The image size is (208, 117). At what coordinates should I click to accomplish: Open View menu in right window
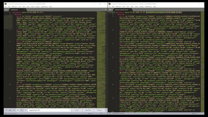(128, 6)
